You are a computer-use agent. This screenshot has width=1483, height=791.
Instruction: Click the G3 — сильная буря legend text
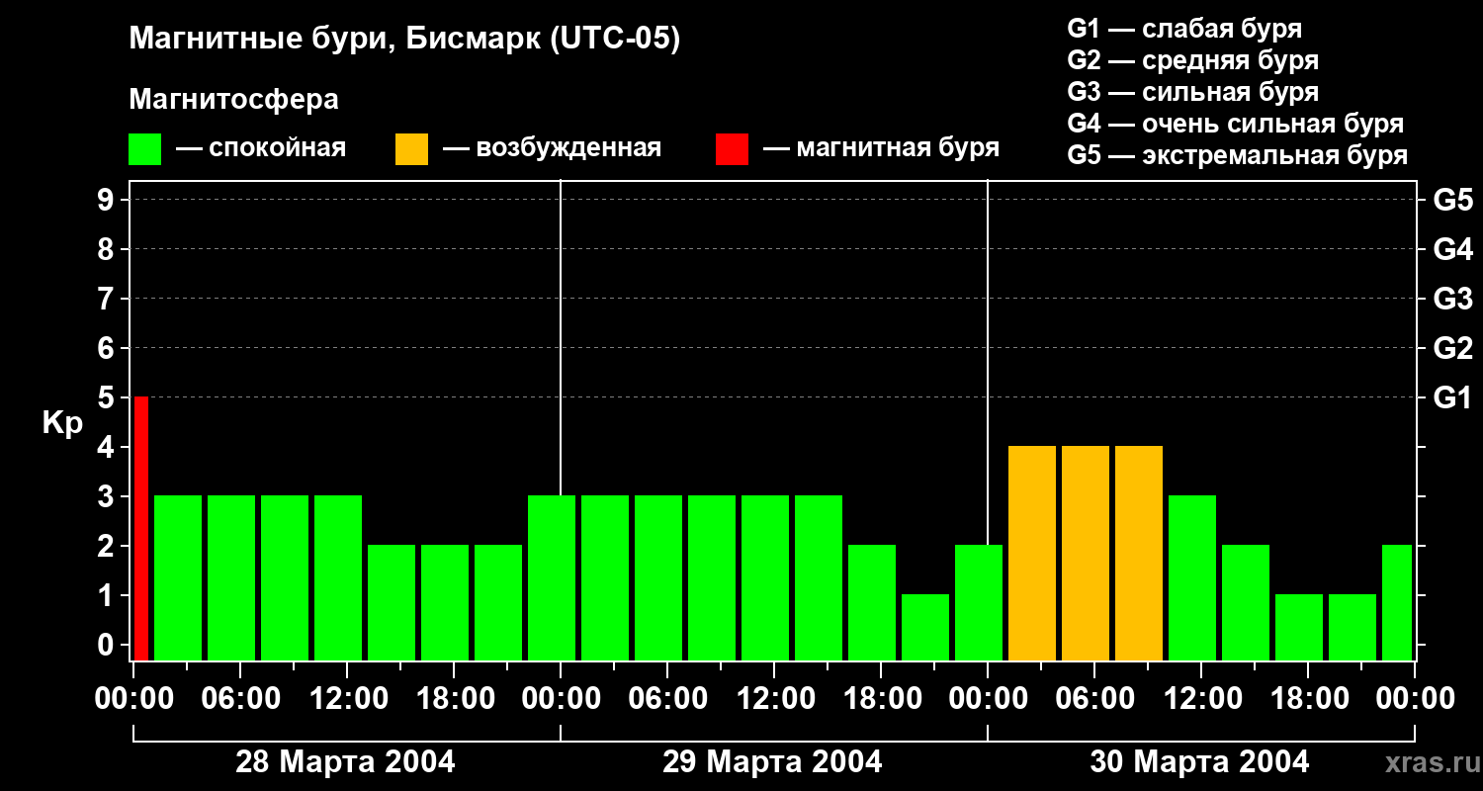1192,92
